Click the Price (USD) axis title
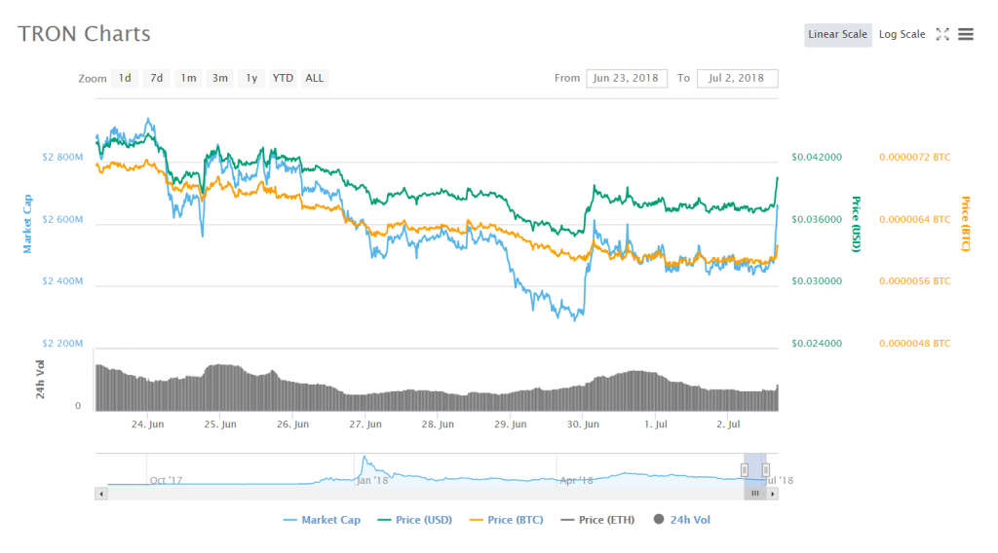The height and width of the screenshot is (553, 998). pos(856,224)
